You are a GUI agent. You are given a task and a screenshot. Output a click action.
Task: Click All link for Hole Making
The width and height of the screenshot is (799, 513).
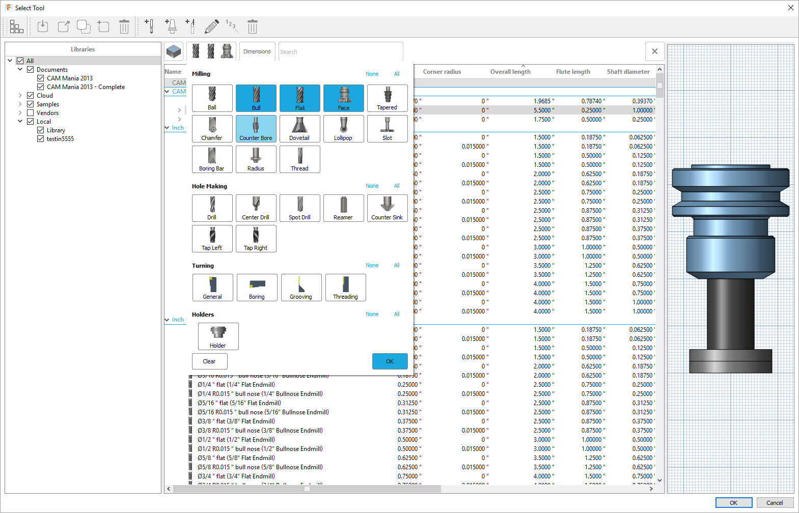(397, 186)
